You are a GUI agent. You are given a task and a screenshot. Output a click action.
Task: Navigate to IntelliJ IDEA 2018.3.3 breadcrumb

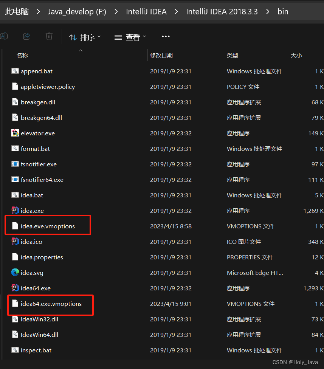click(x=222, y=11)
